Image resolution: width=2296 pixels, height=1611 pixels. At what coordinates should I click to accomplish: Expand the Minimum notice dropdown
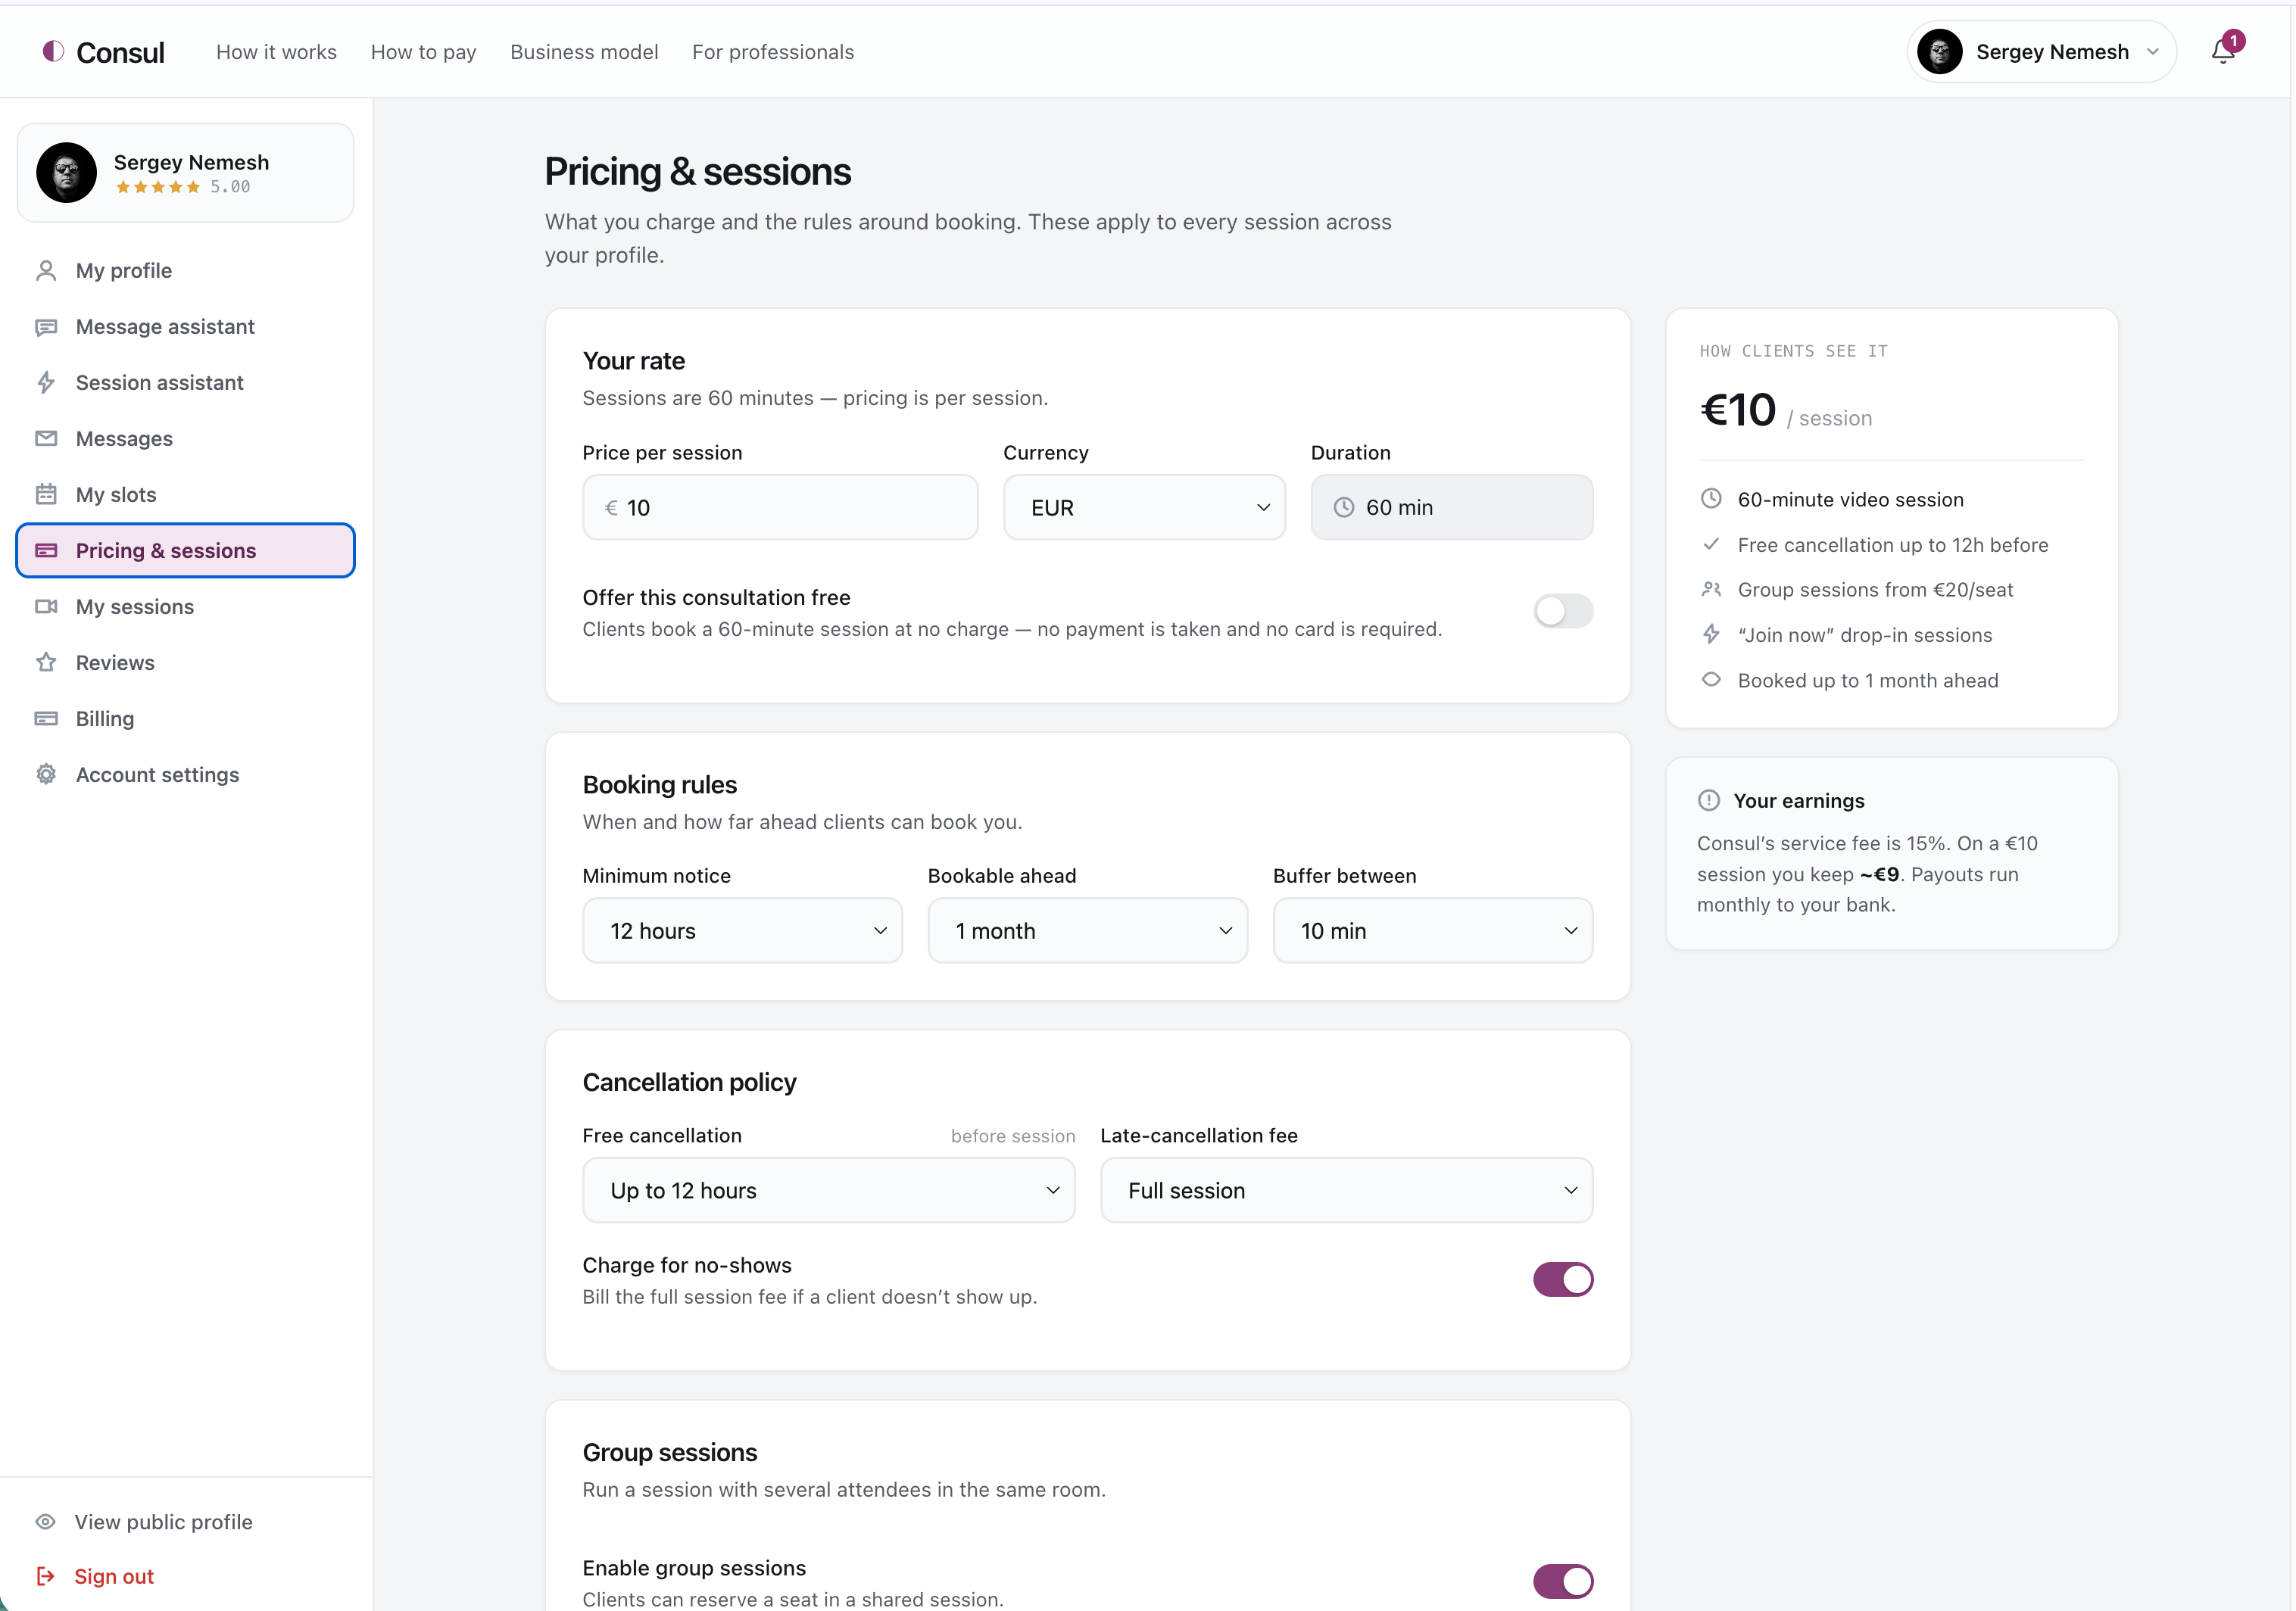click(742, 931)
